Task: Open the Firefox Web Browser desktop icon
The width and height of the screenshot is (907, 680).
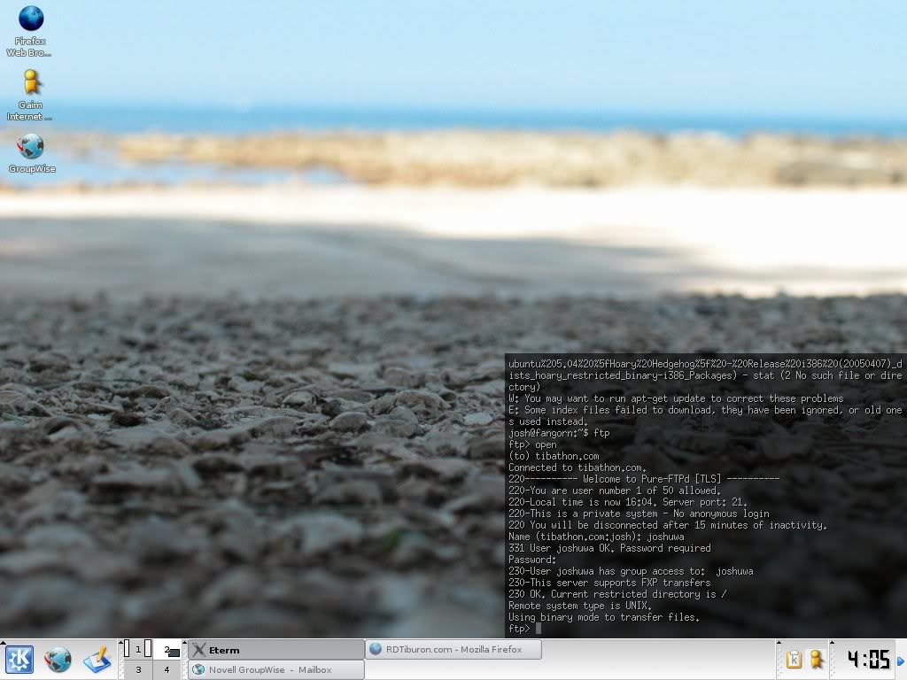Action: point(30,31)
